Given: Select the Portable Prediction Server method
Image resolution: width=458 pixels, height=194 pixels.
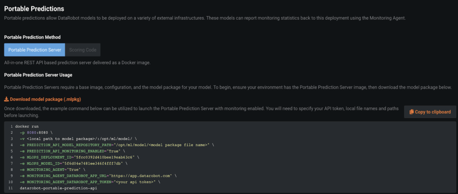Looking at the screenshot, I should (34, 50).
